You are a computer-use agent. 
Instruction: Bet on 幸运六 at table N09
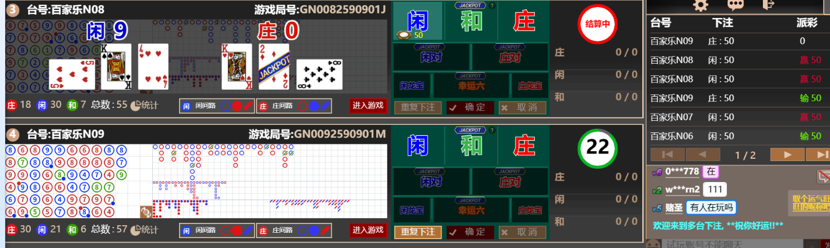471,210
